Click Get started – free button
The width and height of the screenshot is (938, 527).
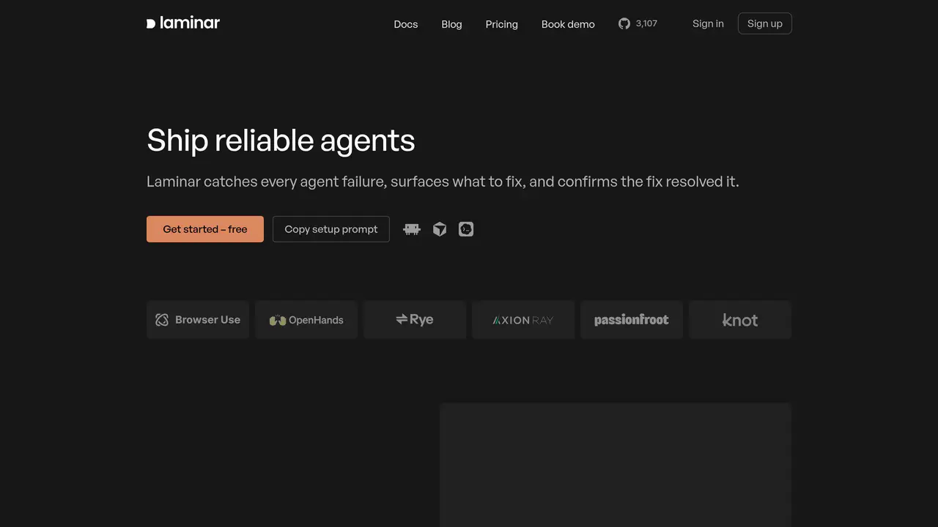pyautogui.click(x=205, y=229)
